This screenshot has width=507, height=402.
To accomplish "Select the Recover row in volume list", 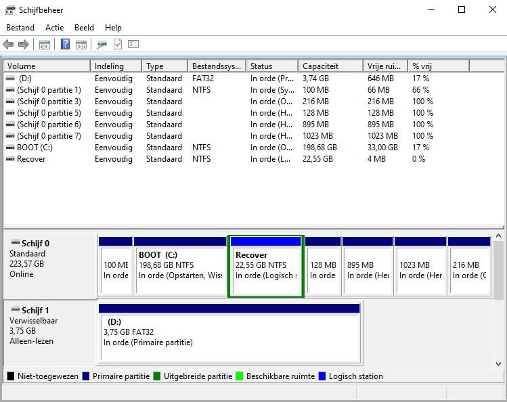I will pos(31,159).
